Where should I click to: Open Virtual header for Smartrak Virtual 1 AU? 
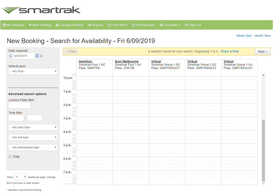(228, 61)
